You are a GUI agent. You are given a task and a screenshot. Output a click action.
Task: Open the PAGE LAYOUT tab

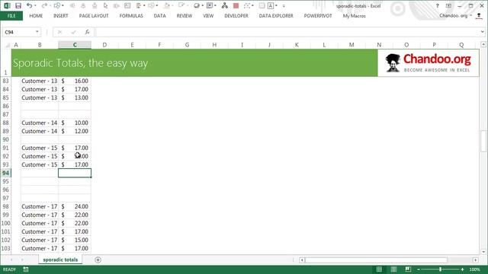click(94, 16)
